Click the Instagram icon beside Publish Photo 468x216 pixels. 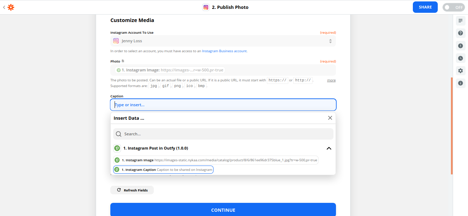click(x=206, y=7)
